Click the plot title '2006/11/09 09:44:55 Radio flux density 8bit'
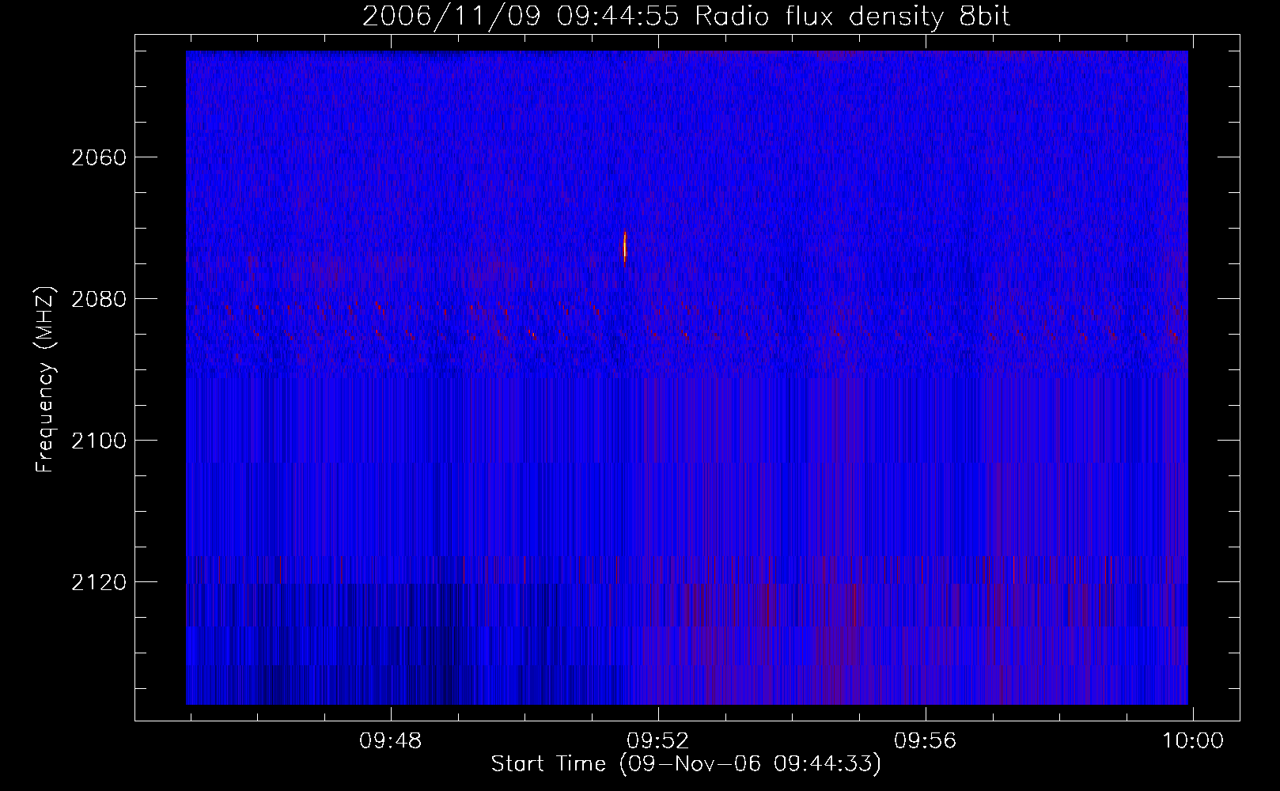This screenshot has width=1280, height=791. (x=686, y=17)
